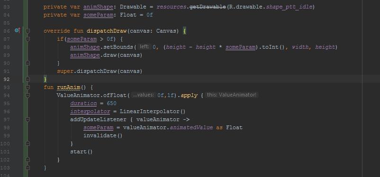Click the dispatchDraw function name on line 86
The image size is (380, 177).
tap(107, 31)
